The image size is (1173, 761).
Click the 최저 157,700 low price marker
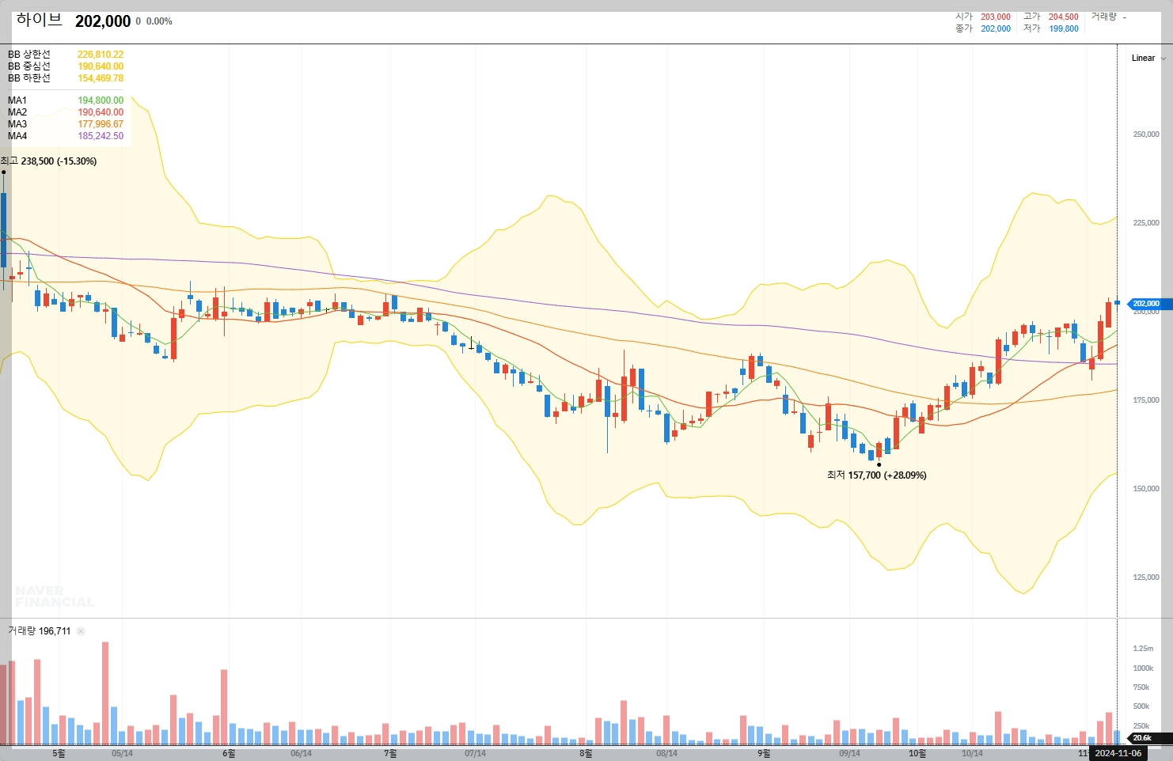pos(876,475)
